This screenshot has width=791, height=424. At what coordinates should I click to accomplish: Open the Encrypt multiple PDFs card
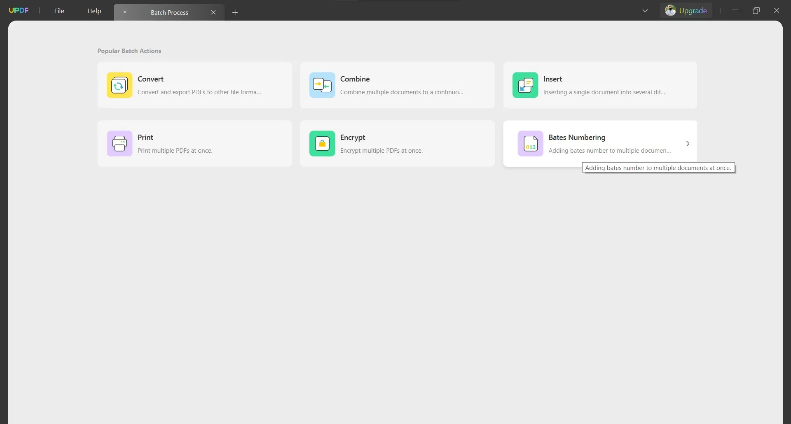[397, 143]
